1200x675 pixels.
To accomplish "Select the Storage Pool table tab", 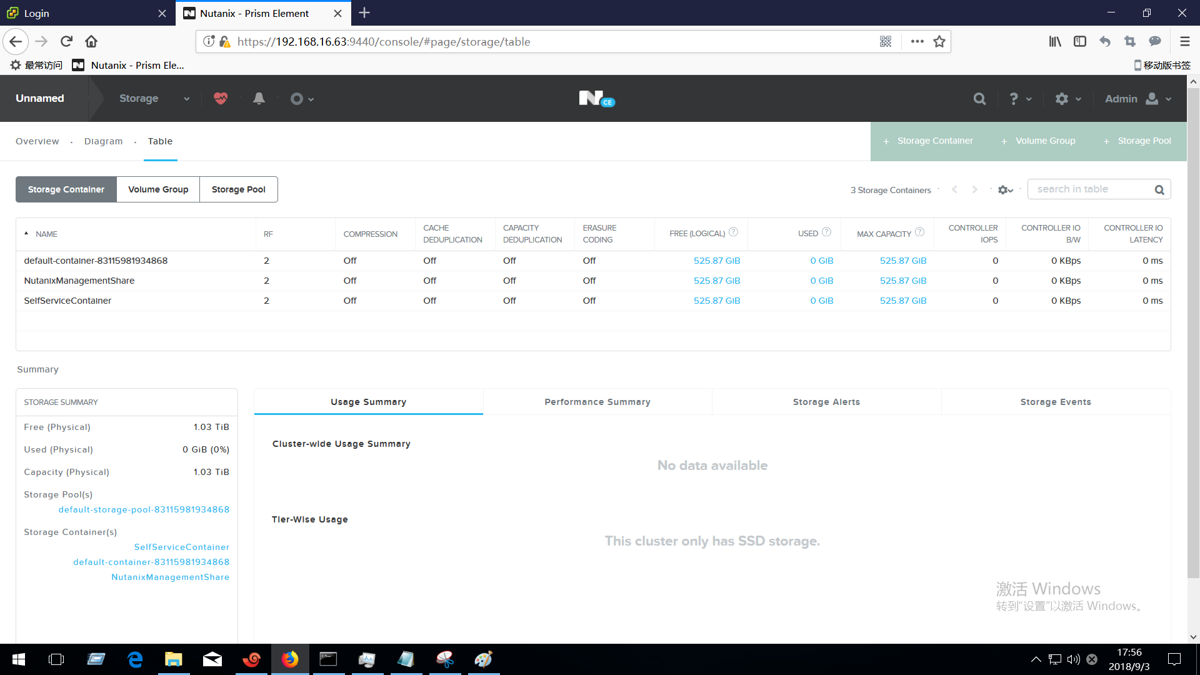I will coord(239,189).
